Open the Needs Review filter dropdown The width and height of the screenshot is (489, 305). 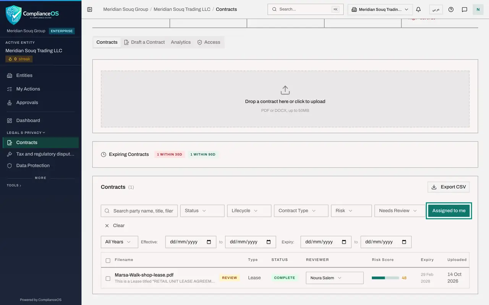click(400, 211)
